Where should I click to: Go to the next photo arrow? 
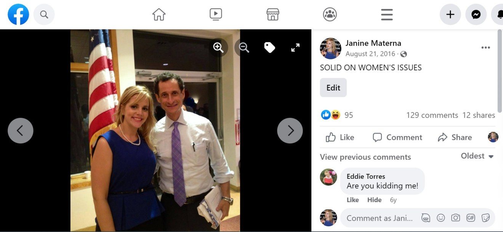point(290,130)
